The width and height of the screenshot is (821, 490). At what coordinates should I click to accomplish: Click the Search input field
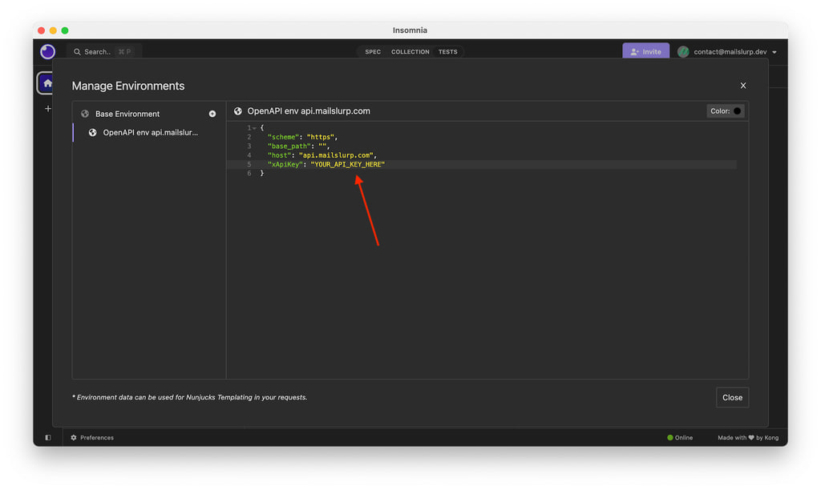(103, 52)
